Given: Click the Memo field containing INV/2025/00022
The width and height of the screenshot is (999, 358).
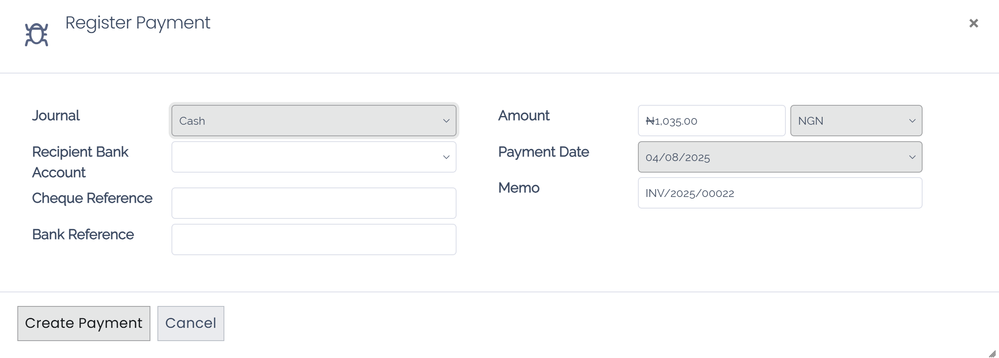Looking at the screenshot, I should pos(780,193).
